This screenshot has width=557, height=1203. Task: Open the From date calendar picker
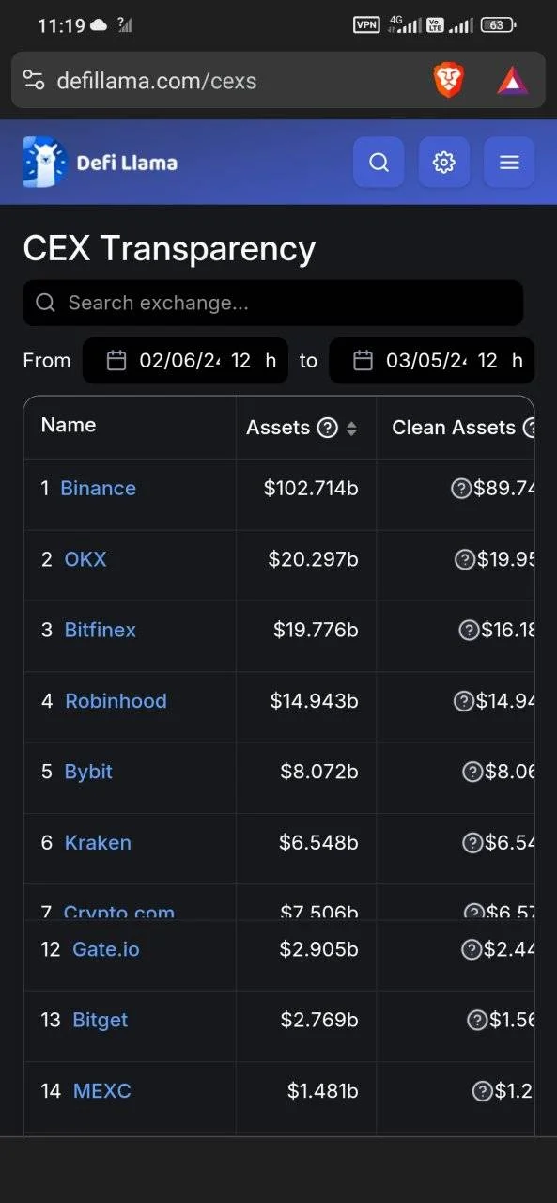click(116, 361)
